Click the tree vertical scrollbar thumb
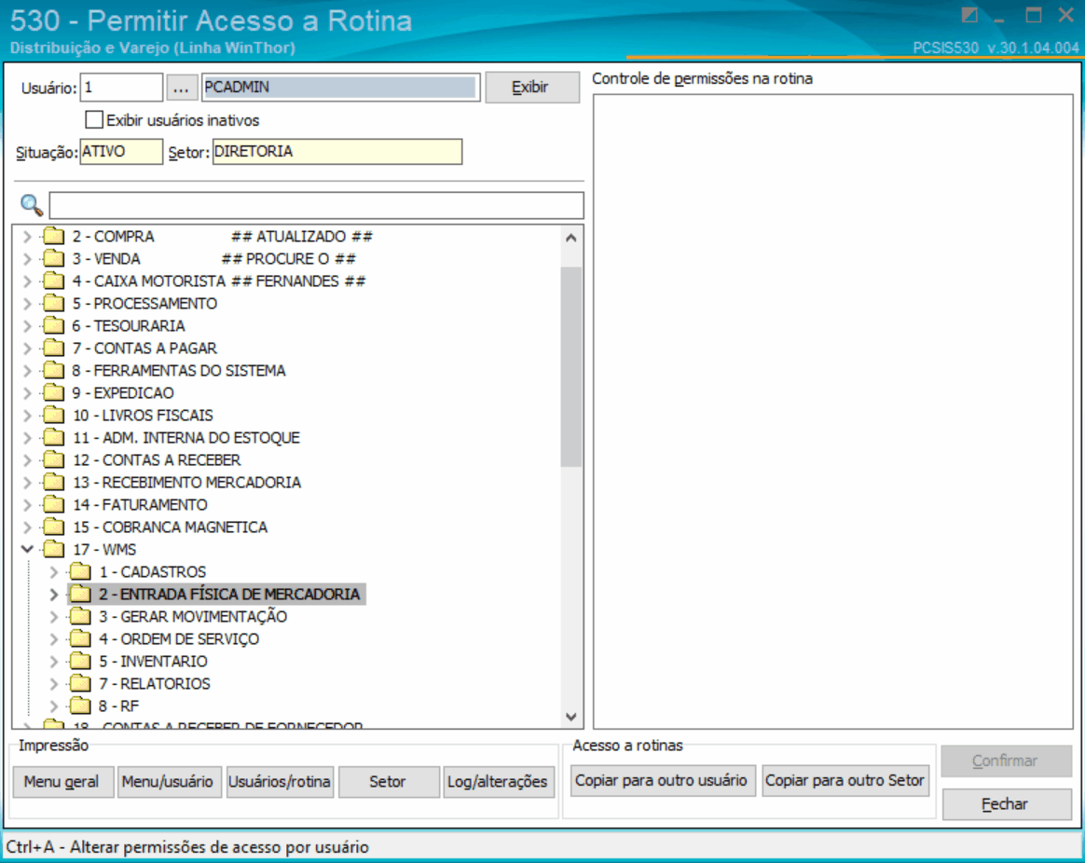Viewport: 1085px width, 863px height. tap(570, 367)
